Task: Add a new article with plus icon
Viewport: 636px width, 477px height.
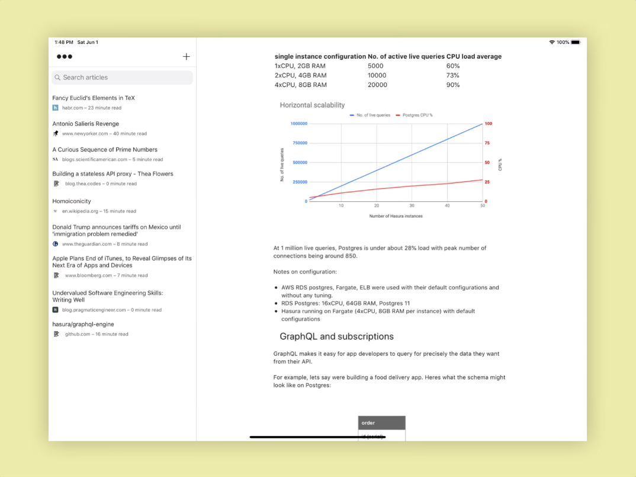Action: coord(186,57)
